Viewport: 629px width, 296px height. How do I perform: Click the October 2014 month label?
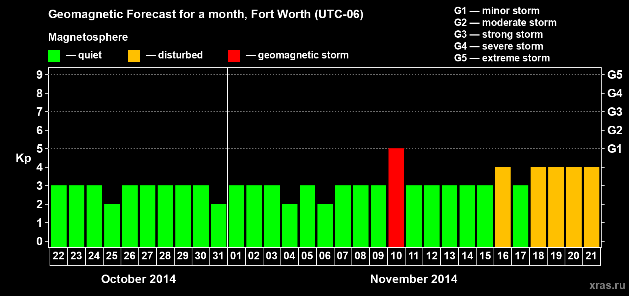tap(138, 279)
